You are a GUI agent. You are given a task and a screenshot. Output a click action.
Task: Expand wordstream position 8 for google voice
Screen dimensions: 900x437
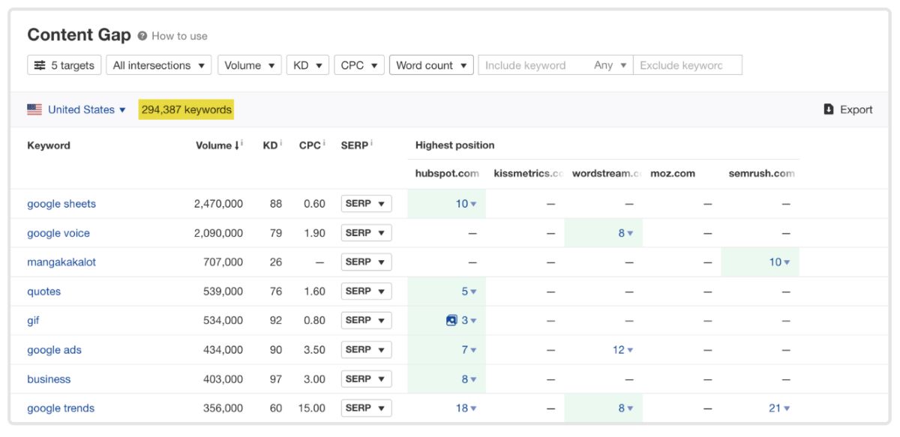(625, 233)
